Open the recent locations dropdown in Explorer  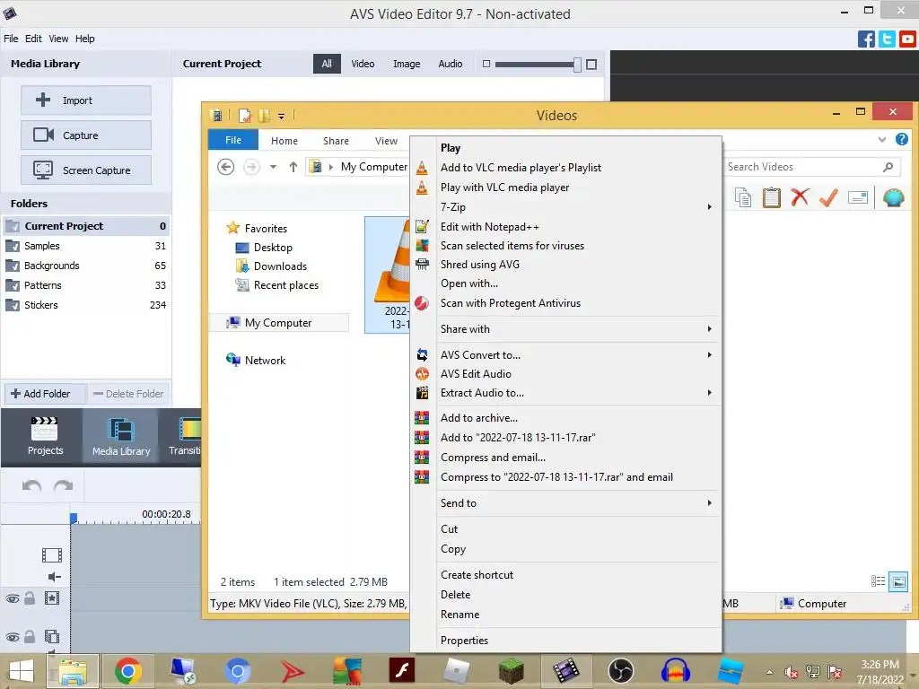point(273,167)
